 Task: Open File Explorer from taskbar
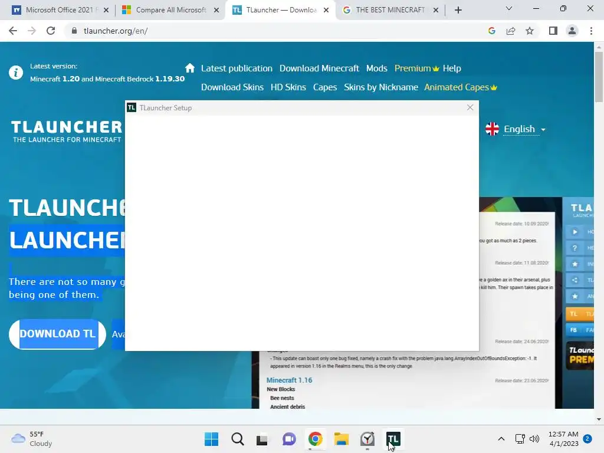342,439
